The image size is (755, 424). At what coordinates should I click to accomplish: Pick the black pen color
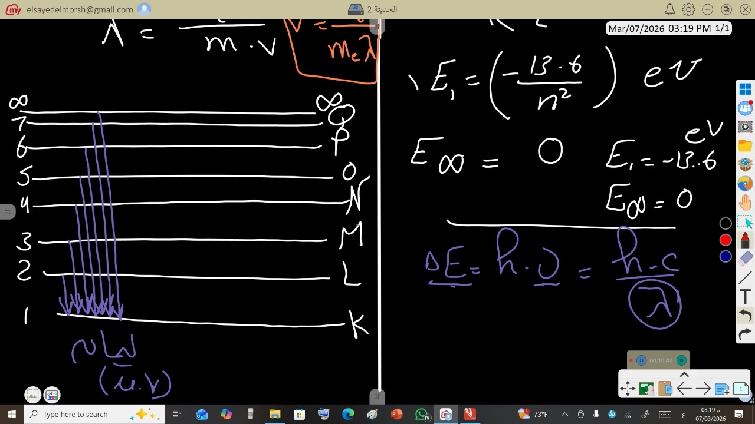click(726, 224)
